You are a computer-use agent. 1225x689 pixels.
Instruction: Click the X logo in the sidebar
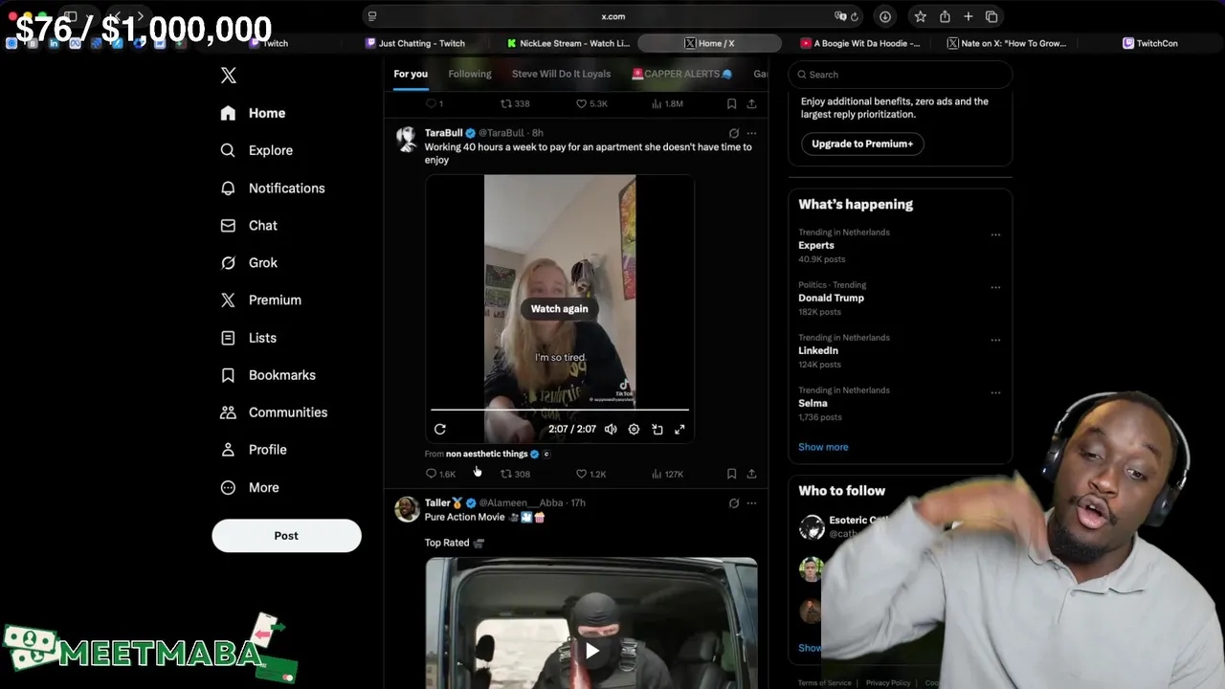[228, 76]
